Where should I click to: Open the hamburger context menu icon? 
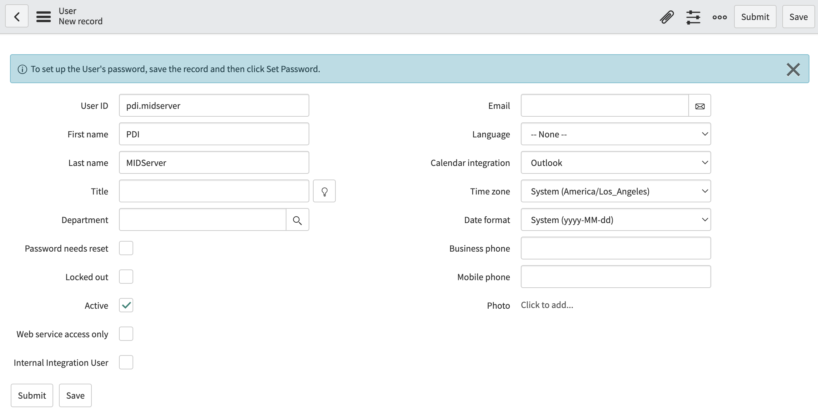[44, 17]
